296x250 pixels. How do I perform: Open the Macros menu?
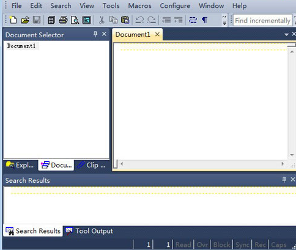(139, 6)
